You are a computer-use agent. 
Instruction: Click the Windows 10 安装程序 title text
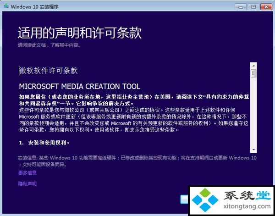click(34, 7)
